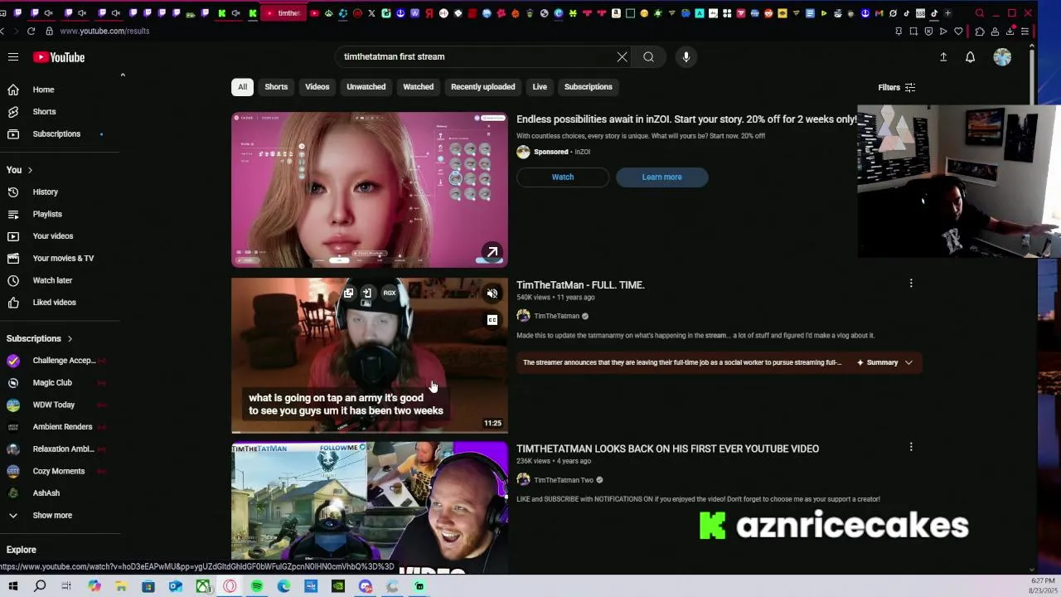Open the WDW Today subscription
1061x597 pixels.
coord(53,405)
